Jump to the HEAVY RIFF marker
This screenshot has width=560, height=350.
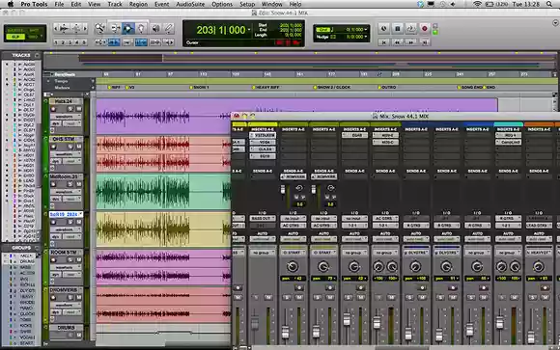tap(266, 88)
